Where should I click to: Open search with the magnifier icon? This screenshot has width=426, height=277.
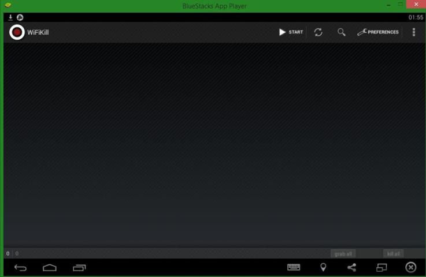[342, 32]
